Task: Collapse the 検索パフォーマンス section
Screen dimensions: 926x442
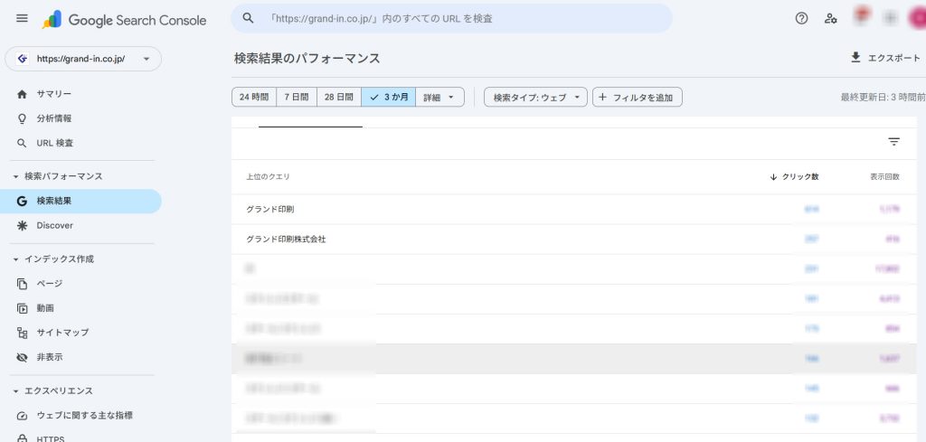Action: [58, 176]
